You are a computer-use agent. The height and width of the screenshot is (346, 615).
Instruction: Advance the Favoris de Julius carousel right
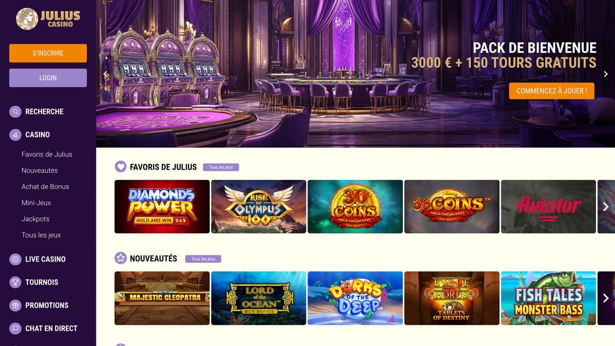[x=606, y=207]
